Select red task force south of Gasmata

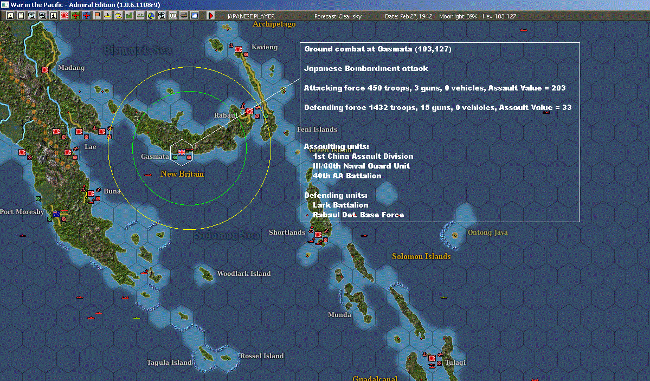pyautogui.click(x=147, y=175)
